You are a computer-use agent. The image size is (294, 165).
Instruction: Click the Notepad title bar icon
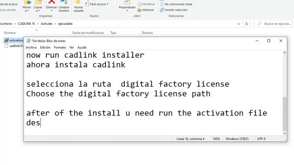28,41
